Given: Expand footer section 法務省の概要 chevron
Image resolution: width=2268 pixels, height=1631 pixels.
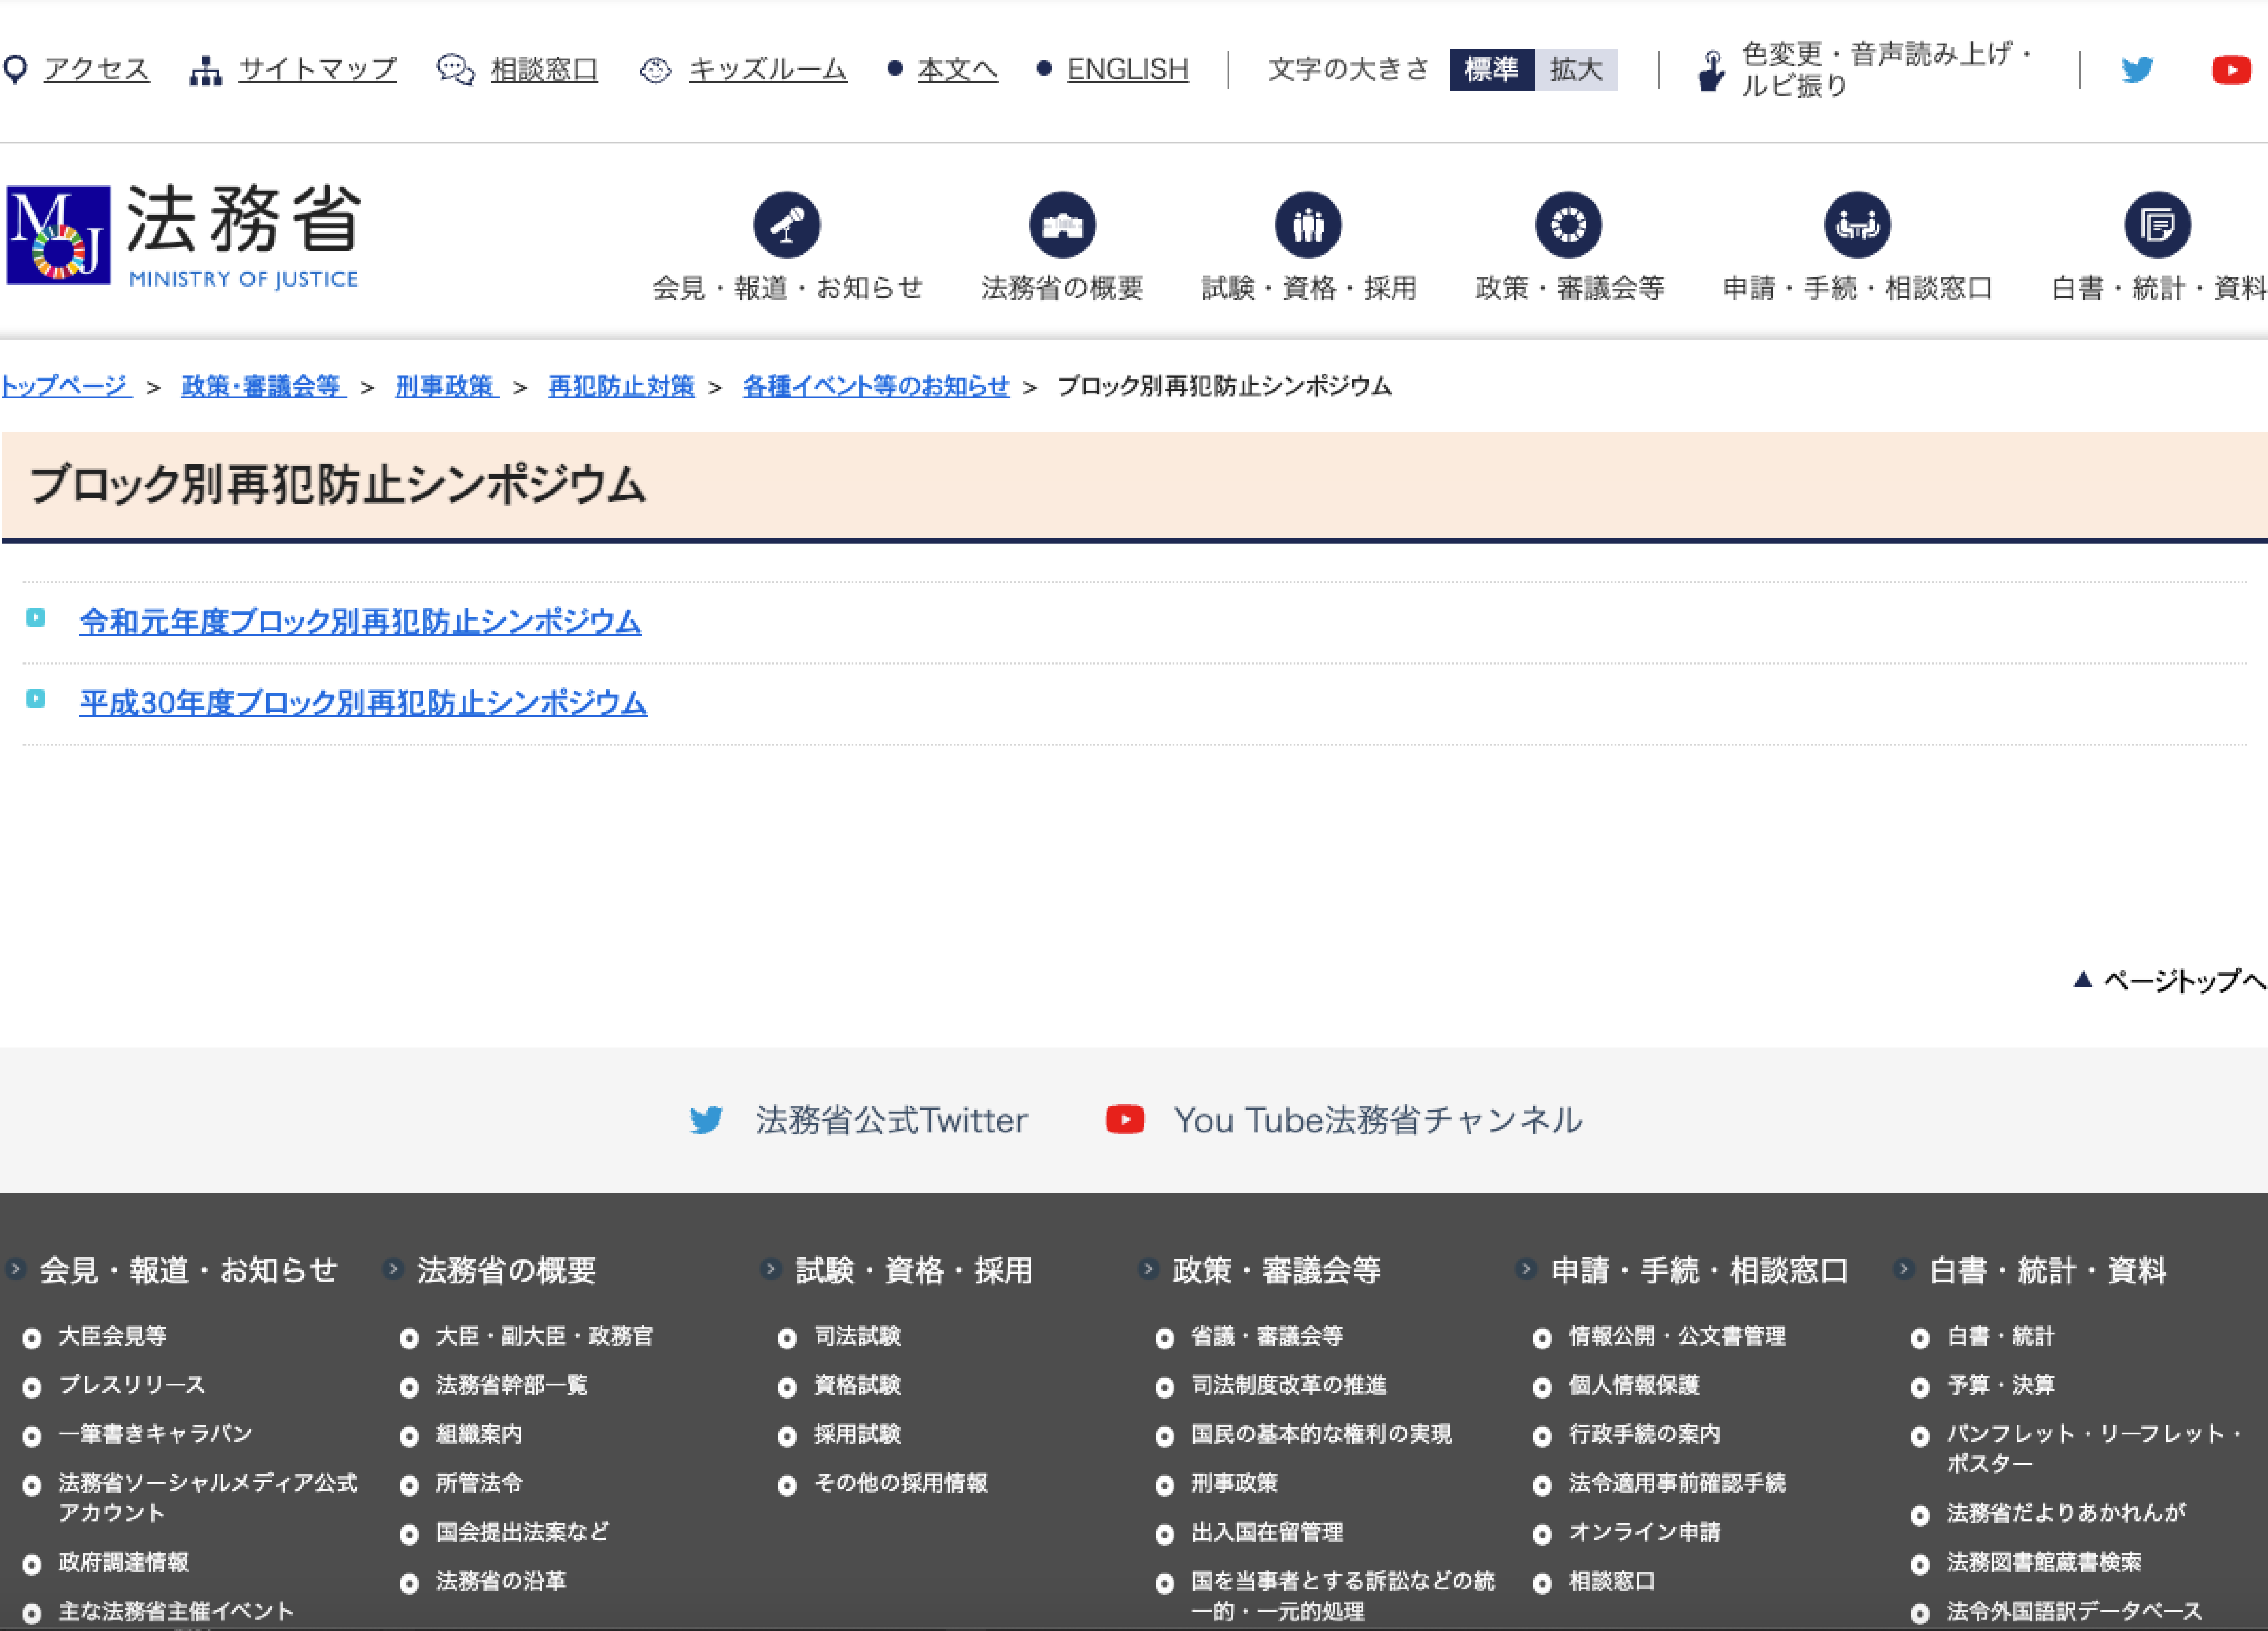Looking at the screenshot, I should 393,1269.
